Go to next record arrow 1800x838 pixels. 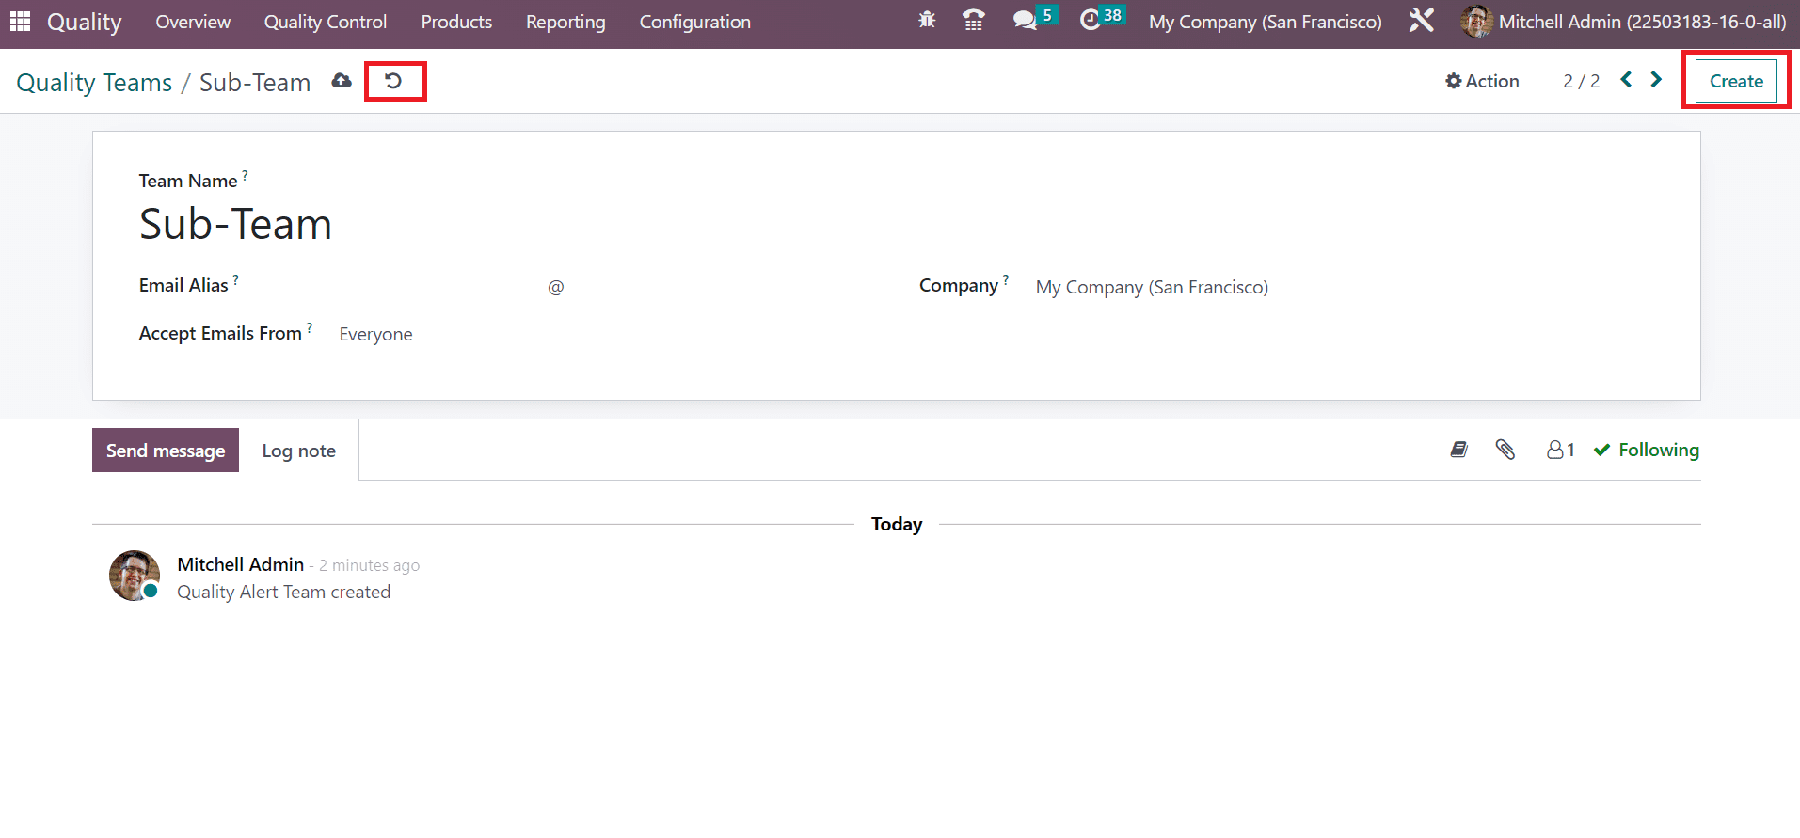tap(1656, 80)
